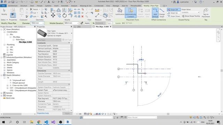Open the Select panel dropdown
The image size is (223, 125).
pos(4,20)
